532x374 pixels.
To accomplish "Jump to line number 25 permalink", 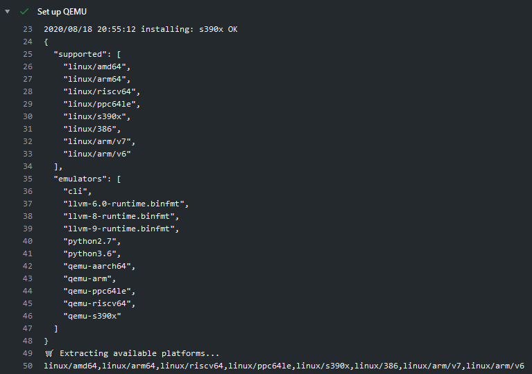I will coord(28,54).
